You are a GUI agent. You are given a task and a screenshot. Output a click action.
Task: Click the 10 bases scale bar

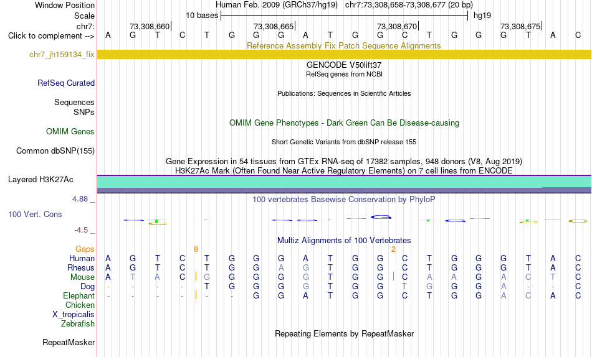coord(344,16)
